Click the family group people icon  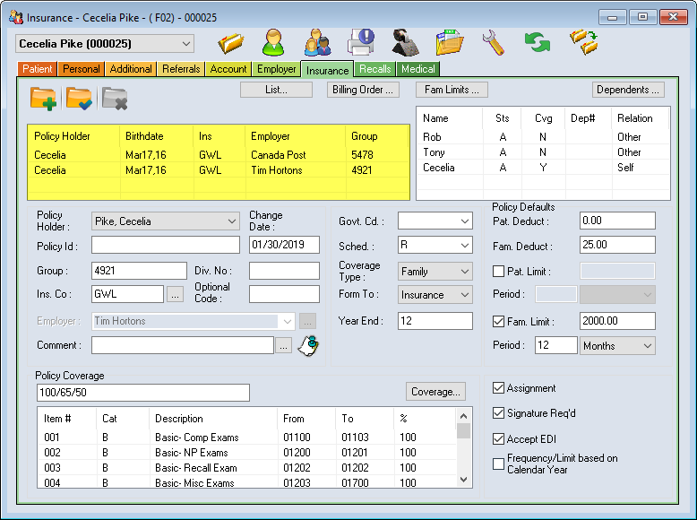click(x=317, y=42)
